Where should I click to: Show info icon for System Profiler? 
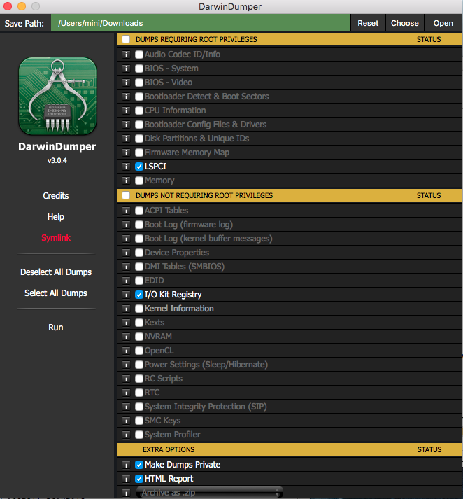(127, 435)
